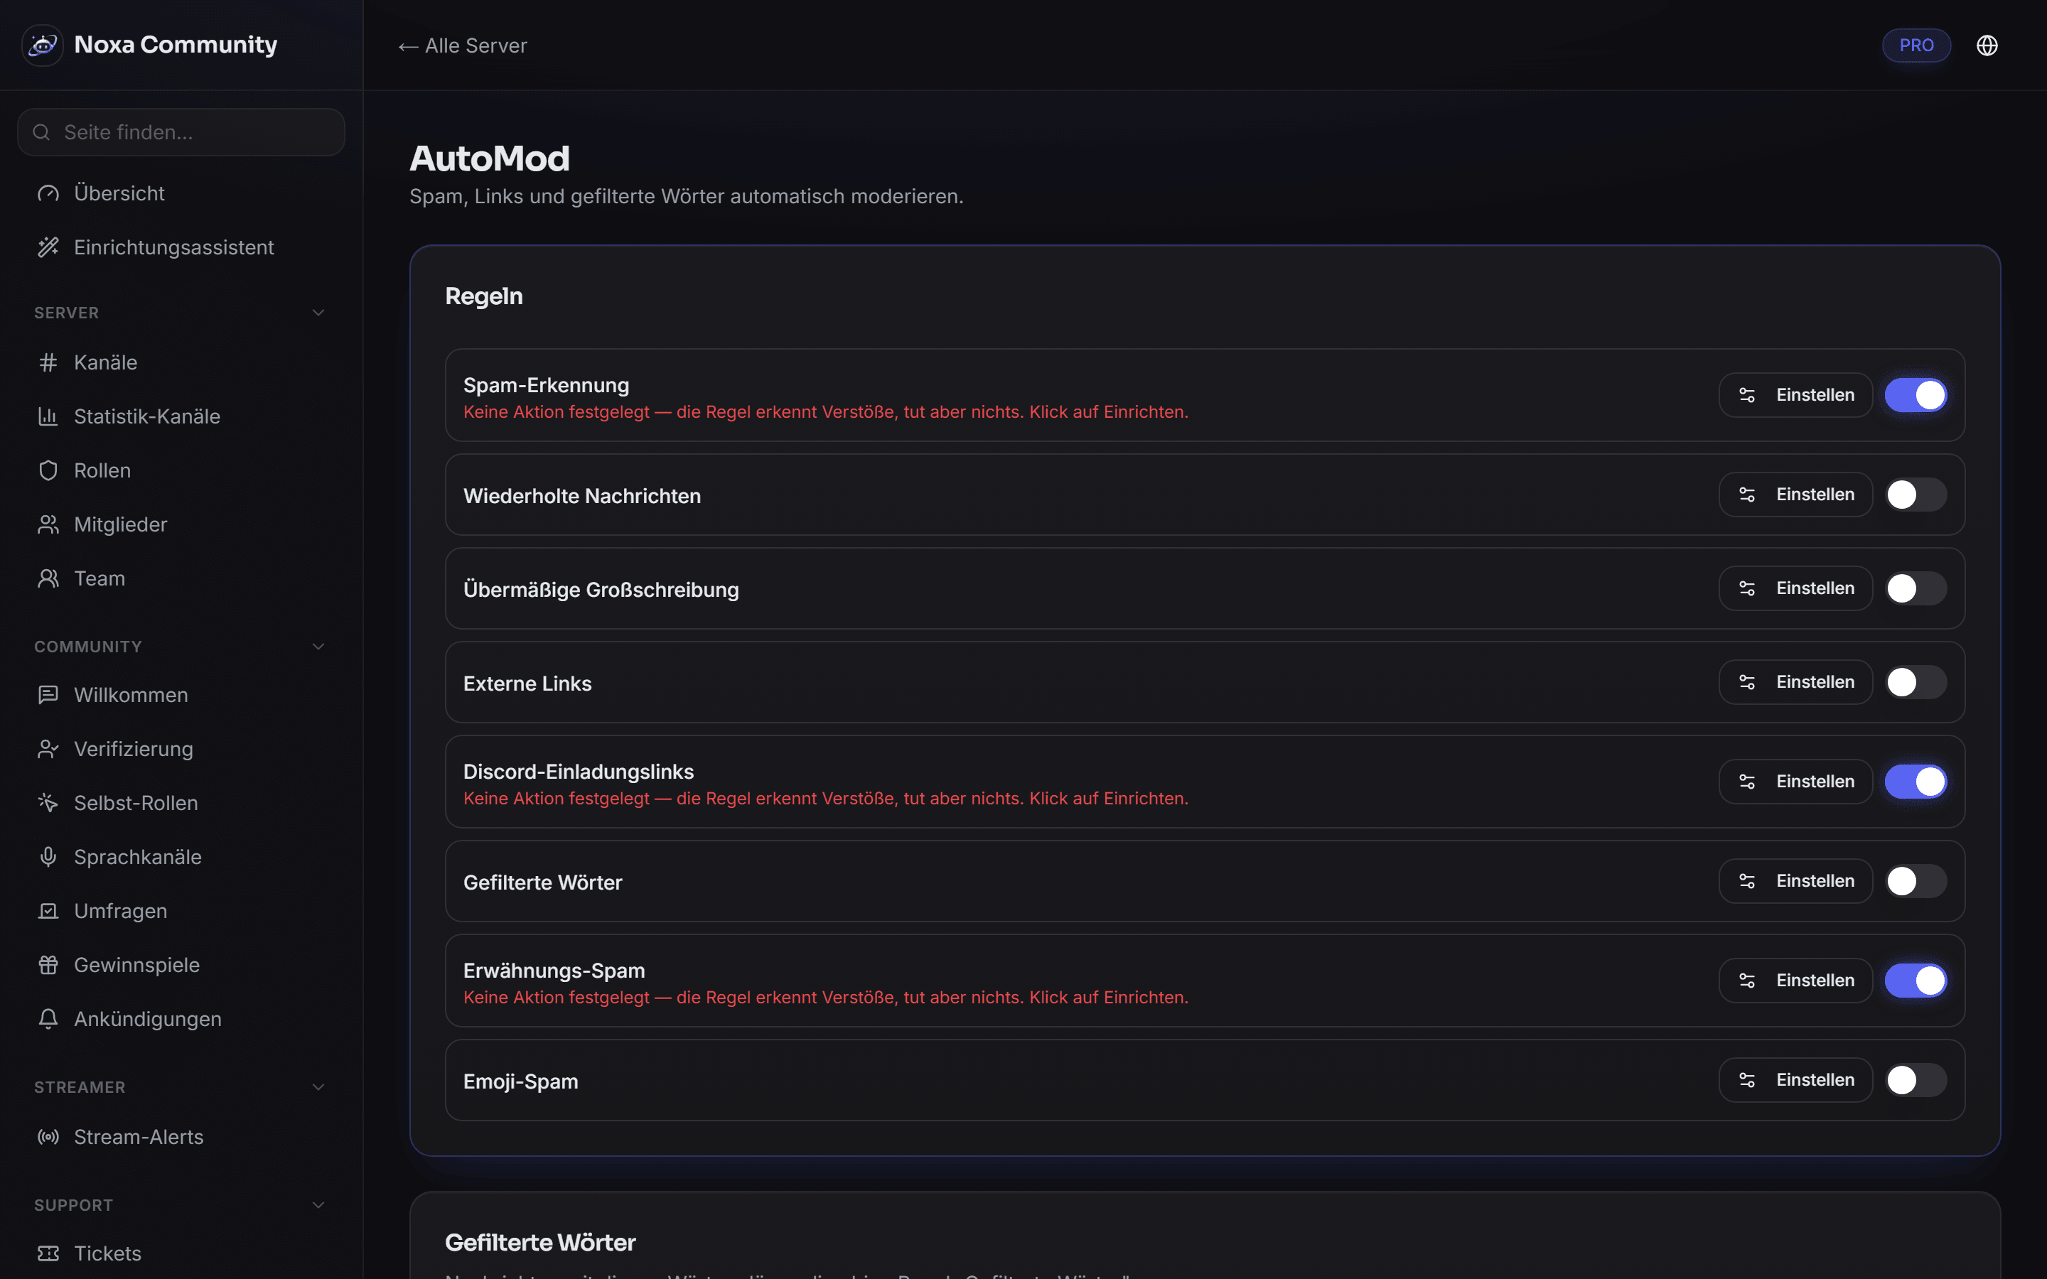Click the Mitglieder people icon

click(x=48, y=525)
